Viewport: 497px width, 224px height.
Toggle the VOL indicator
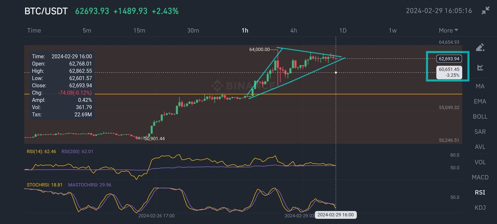pos(480,162)
